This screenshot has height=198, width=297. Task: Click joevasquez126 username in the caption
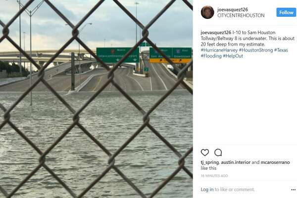216,33
